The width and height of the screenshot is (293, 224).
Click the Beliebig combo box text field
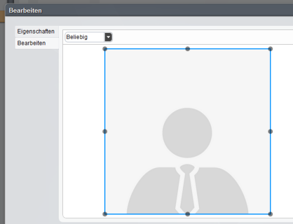click(85, 37)
